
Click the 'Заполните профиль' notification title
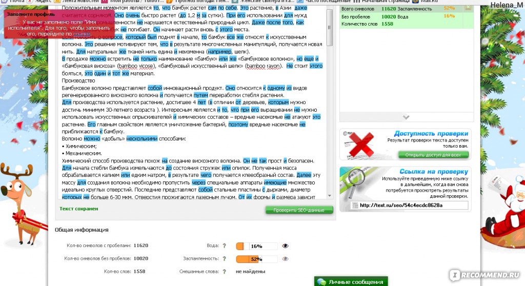pyautogui.click(x=31, y=14)
